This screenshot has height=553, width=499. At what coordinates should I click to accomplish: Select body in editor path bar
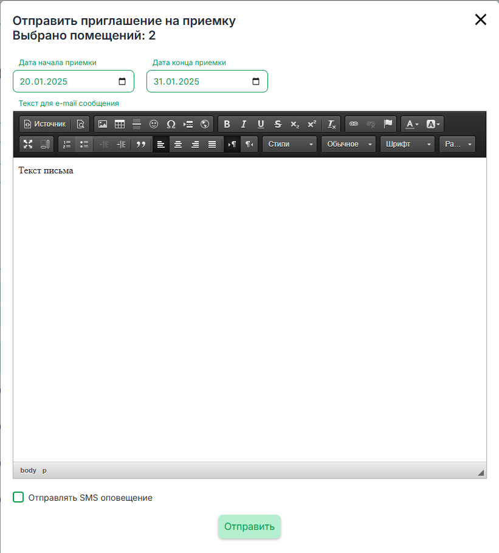click(x=28, y=470)
